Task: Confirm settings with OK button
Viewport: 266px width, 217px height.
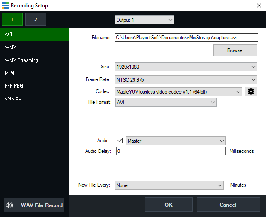Action: [169, 205]
